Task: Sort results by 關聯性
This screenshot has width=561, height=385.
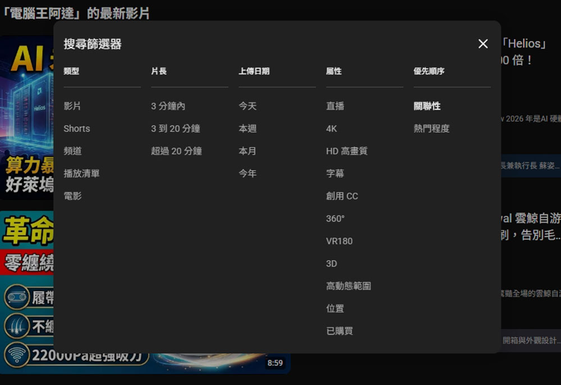Action: pyautogui.click(x=426, y=106)
